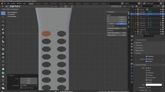
Task: Open the File menu
Action: [x=5, y=3]
